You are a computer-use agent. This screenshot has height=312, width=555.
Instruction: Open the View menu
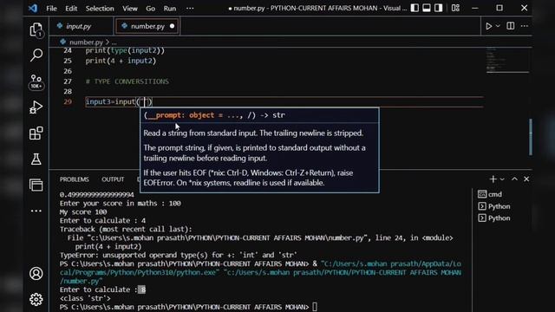(x=130, y=8)
